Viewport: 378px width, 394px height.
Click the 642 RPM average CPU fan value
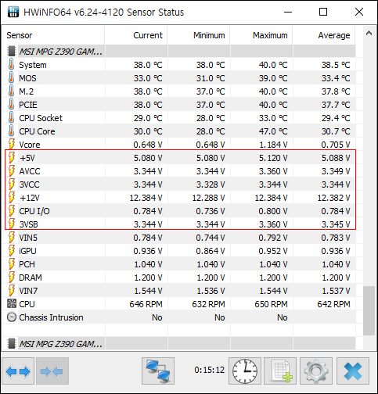pos(333,304)
